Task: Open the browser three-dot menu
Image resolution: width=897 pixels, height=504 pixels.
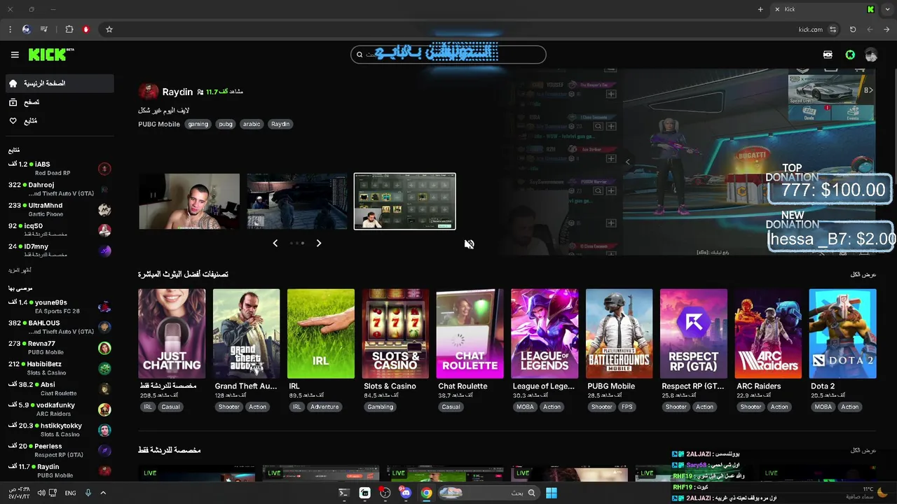Action: [10, 29]
